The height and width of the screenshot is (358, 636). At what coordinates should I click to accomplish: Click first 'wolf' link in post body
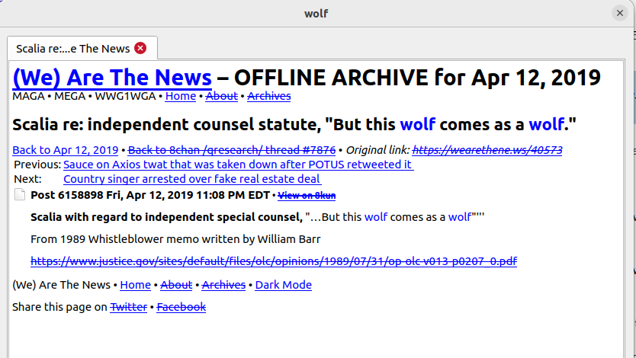(376, 217)
